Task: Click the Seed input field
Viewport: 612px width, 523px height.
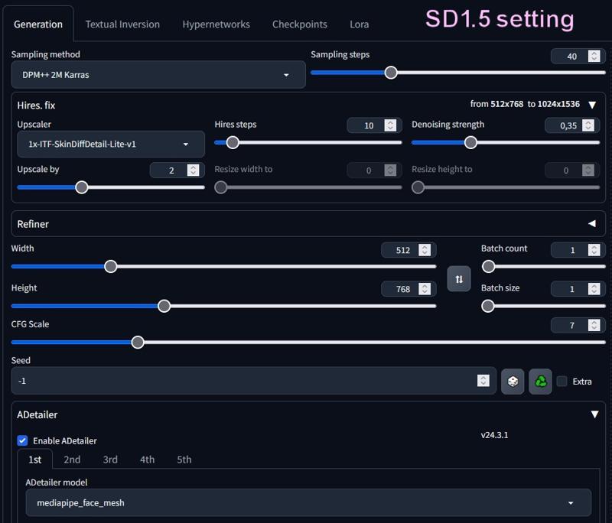Action: pyautogui.click(x=245, y=381)
